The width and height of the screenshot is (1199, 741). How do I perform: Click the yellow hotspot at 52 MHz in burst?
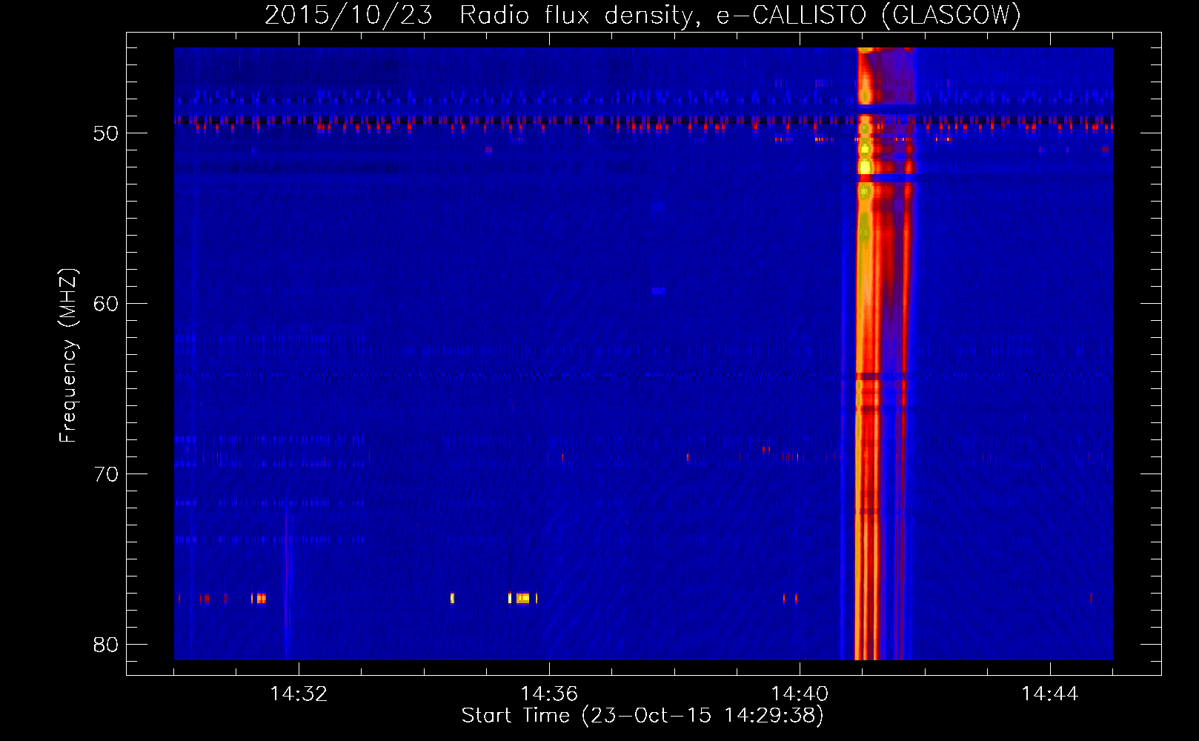865,167
